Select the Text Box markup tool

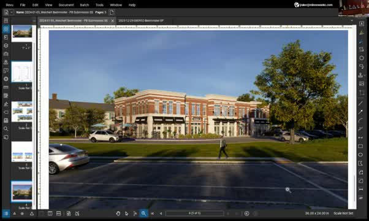click(x=362, y=24)
